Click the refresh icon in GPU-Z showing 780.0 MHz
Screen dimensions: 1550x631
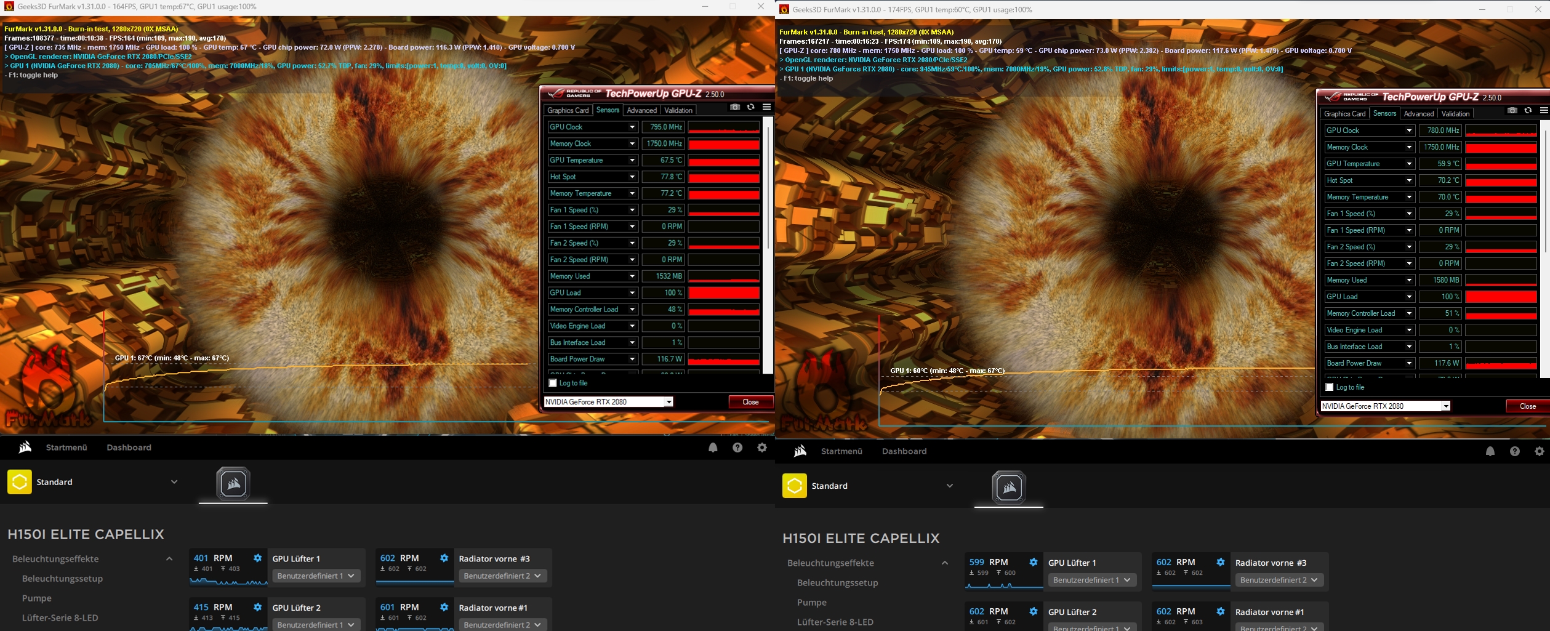pyautogui.click(x=1528, y=111)
